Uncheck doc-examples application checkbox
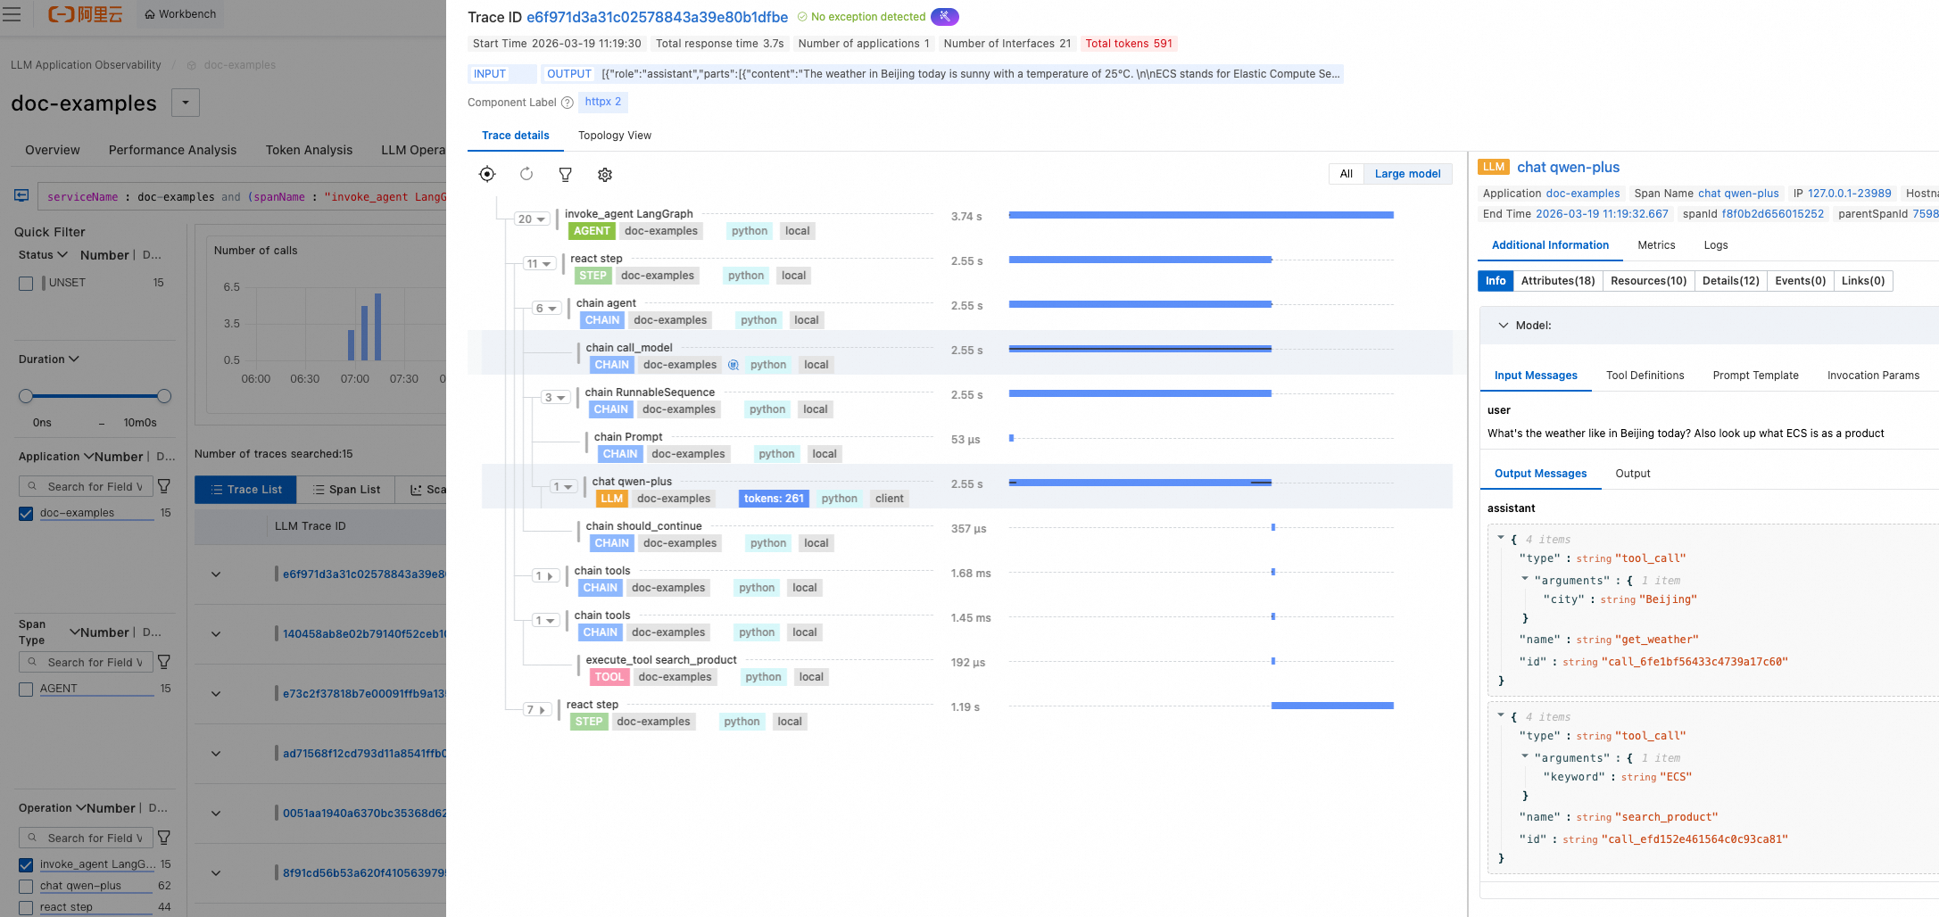 click(x=26, y=513)
